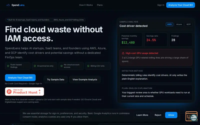The height and width of the screenshot is (125, 200).
Task: Reject analytics cookies
Action: [158, 115]
